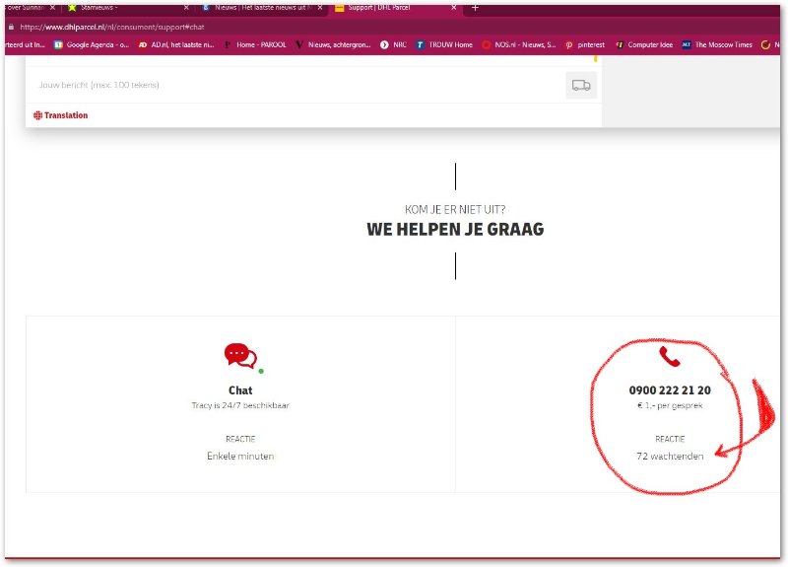Click the Pinterest favicon
This screenshot has width=788, height=567.
569,44
